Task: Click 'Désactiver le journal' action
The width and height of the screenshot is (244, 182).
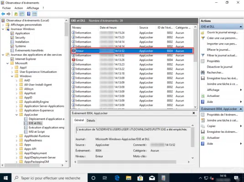Action: coord(219,67)
